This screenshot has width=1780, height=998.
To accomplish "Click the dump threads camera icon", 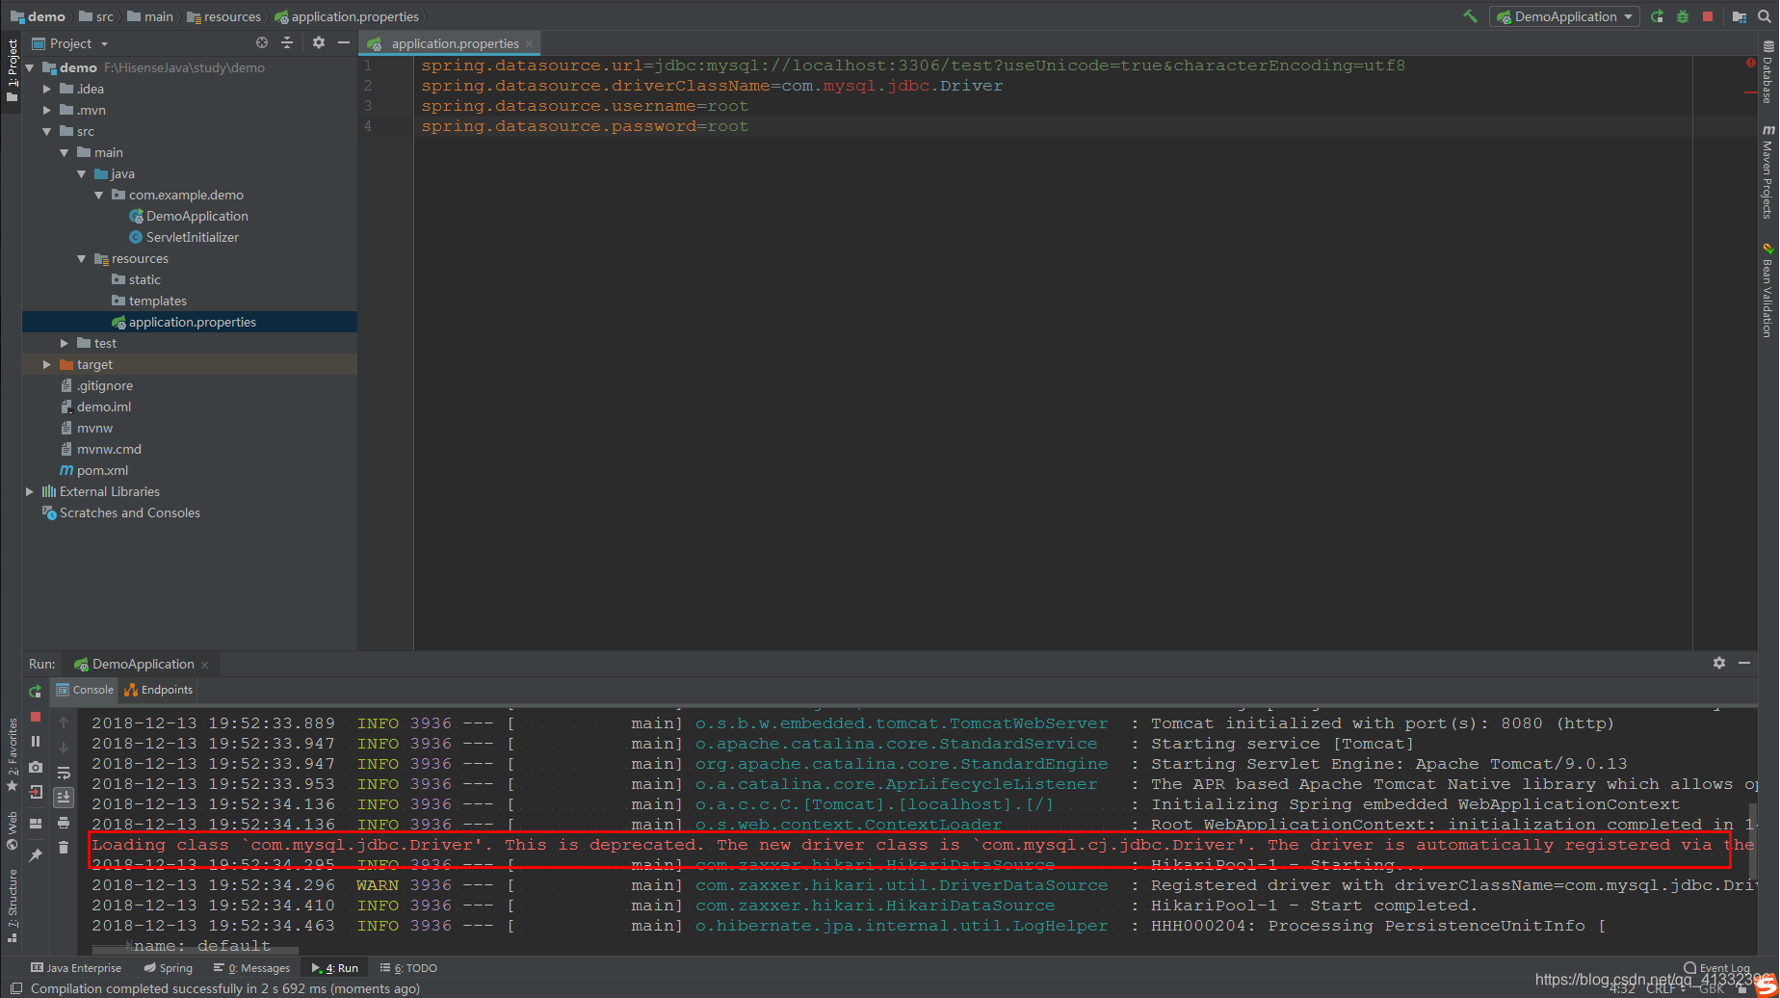I will point(36,767).
